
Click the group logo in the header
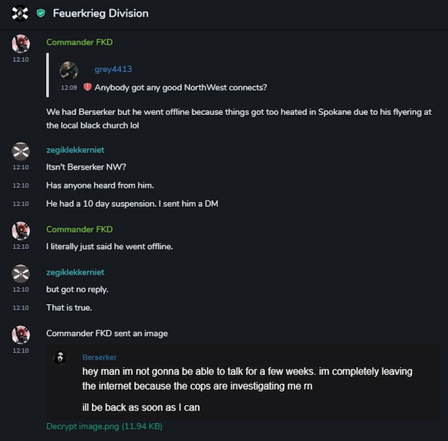[20, 13]
